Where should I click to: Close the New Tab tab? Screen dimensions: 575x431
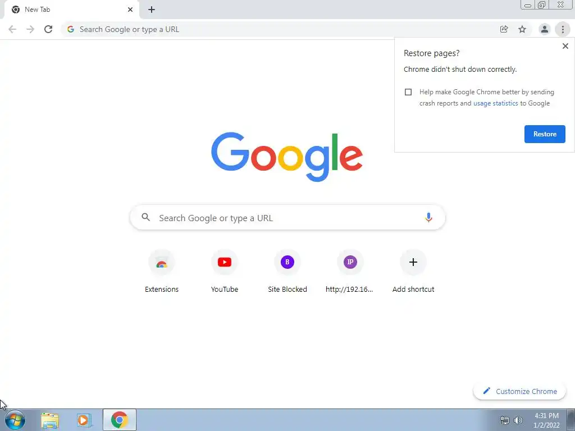[130, 10]
